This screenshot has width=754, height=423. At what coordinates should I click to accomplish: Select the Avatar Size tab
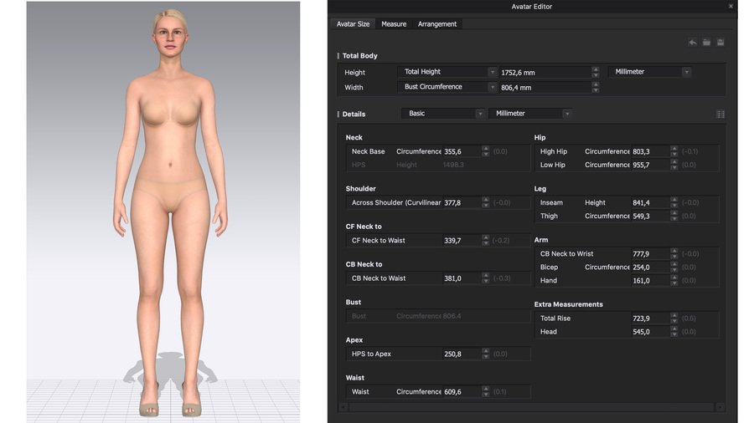point(353,24)
